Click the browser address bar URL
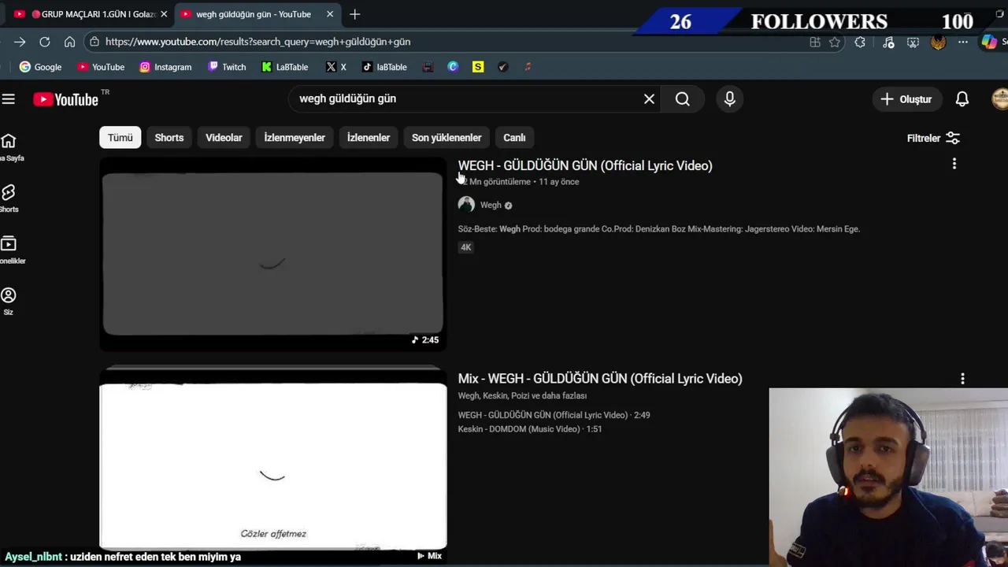The width and height of the screenshot is (1008, 567). tap(258, 42)
